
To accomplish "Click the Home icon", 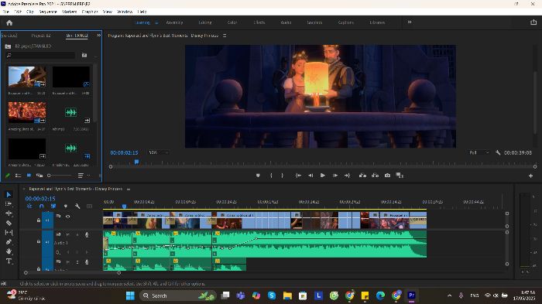I will (9, 22).
